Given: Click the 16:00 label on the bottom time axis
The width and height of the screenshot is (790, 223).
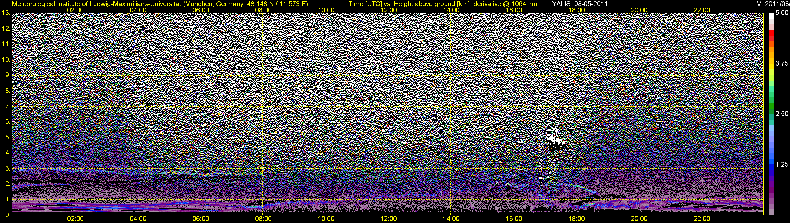Looking at the screenshot, I should [514, 219].
